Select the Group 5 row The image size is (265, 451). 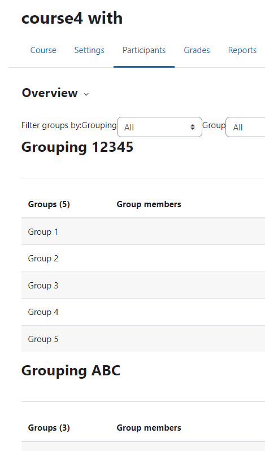click(x=143, y=339)
